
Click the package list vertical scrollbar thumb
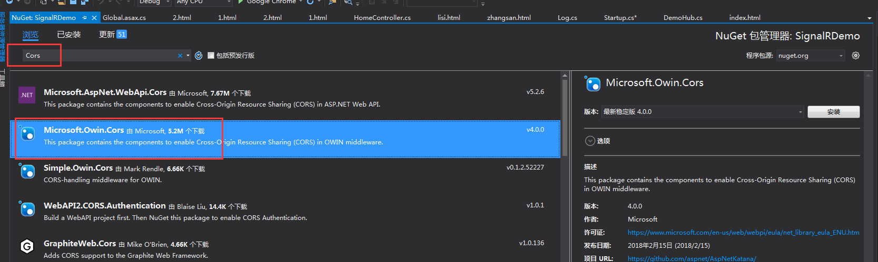tap(565, 118)
